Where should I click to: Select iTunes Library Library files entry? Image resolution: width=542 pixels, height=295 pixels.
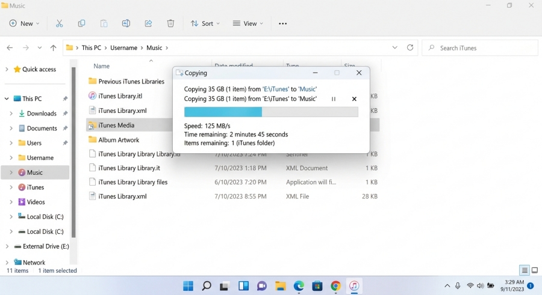click(x=132, y=182)
